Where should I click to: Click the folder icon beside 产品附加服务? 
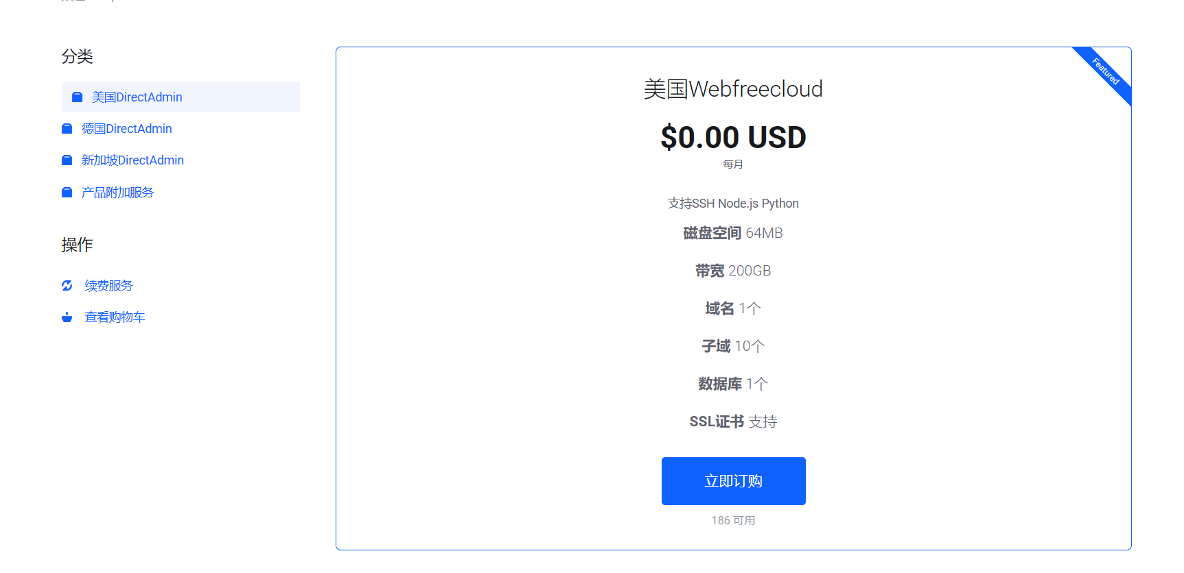(x=67, y=193)
